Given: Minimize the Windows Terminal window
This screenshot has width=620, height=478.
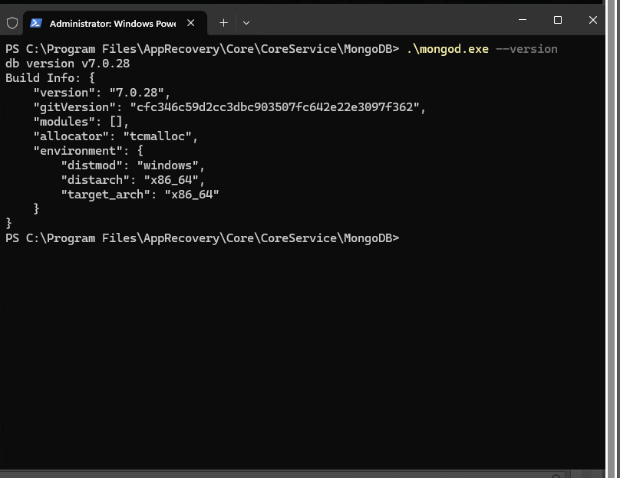Looking at the screenshot, I should point(523,20).
